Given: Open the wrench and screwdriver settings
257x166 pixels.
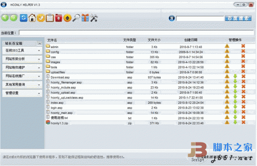Looking at the screenshot, I should coord(94,18).
